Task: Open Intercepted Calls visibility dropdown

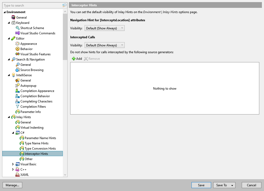Action: 104,45
